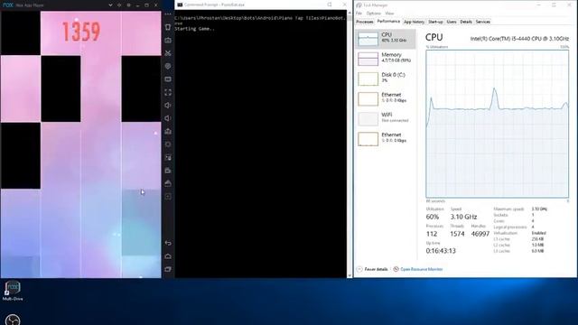Click the keyboard control icon in Nox sidebar
The image size is (578, 325).
[x=168, y=79]
